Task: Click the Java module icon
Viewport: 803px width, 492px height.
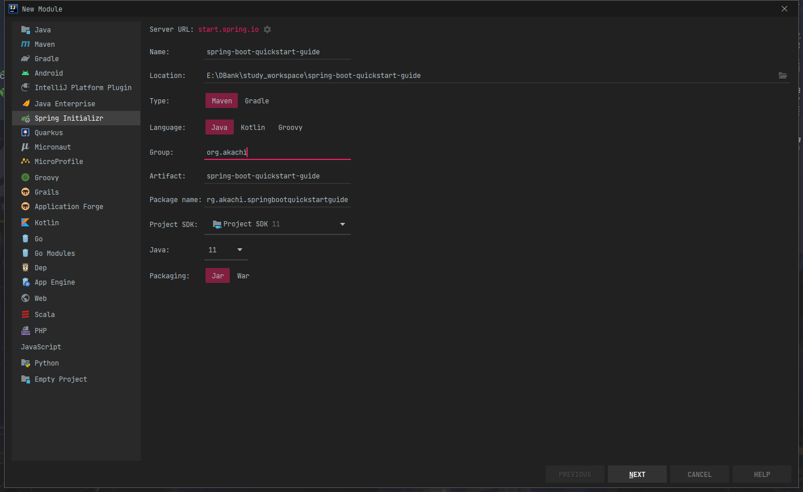Action: [x=25, y=29]
